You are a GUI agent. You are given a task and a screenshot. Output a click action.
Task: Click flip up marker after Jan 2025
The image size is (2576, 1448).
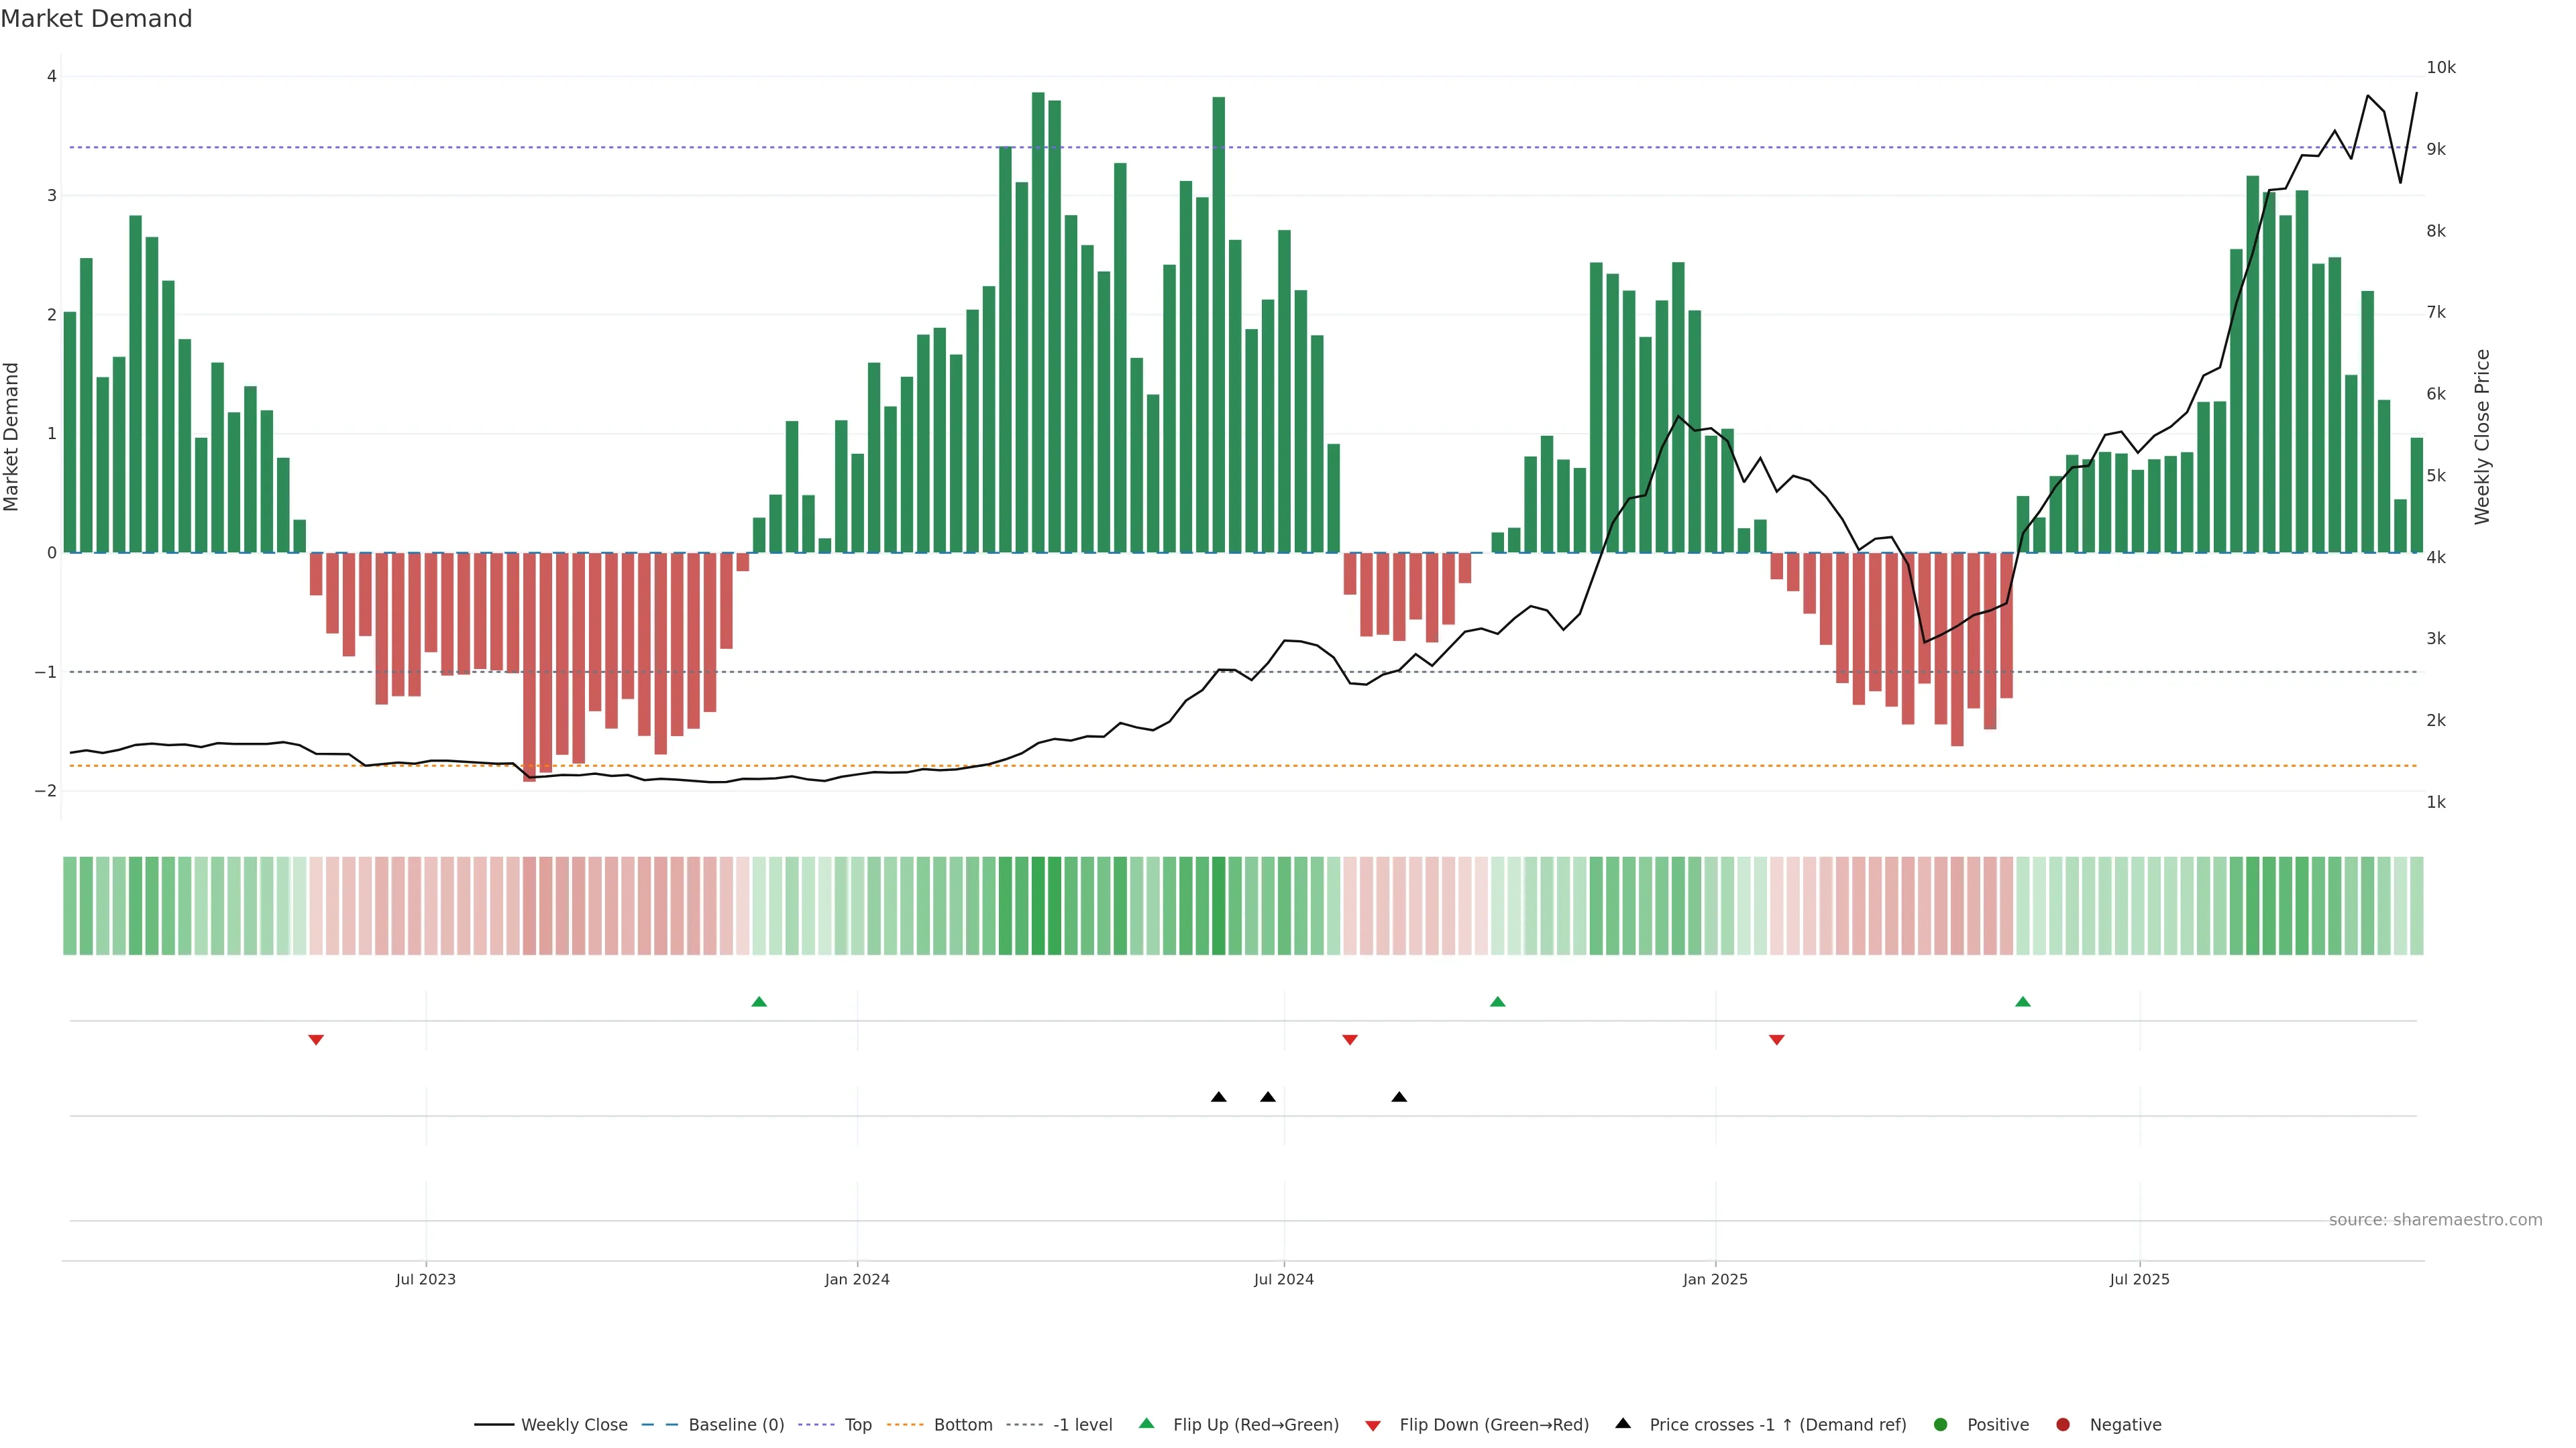(x=2023, y=1002)
